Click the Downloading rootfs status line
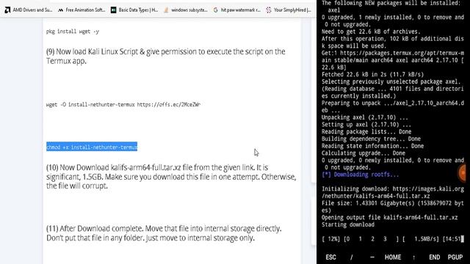470x264 pixels. tap(361, 175)
